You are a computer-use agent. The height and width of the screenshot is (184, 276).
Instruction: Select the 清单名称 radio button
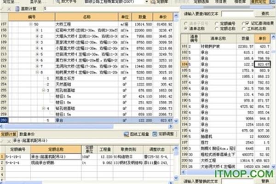click(x=185, y=29)
